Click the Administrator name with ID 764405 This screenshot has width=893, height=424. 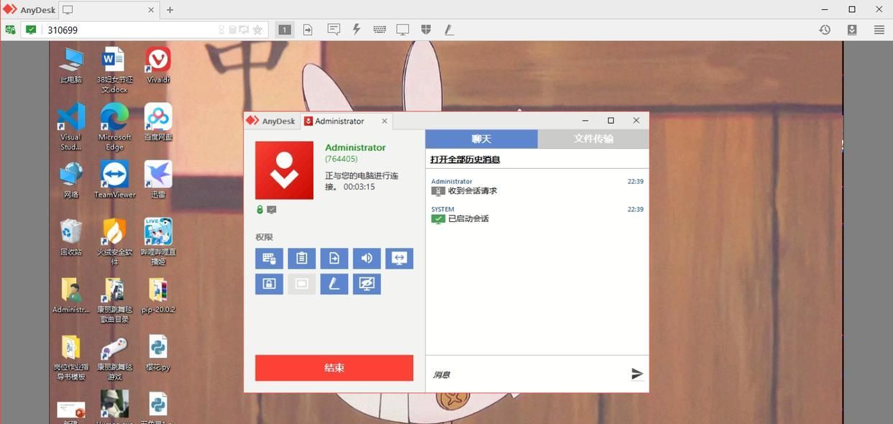pyautogui.click(x=355, y=152)
